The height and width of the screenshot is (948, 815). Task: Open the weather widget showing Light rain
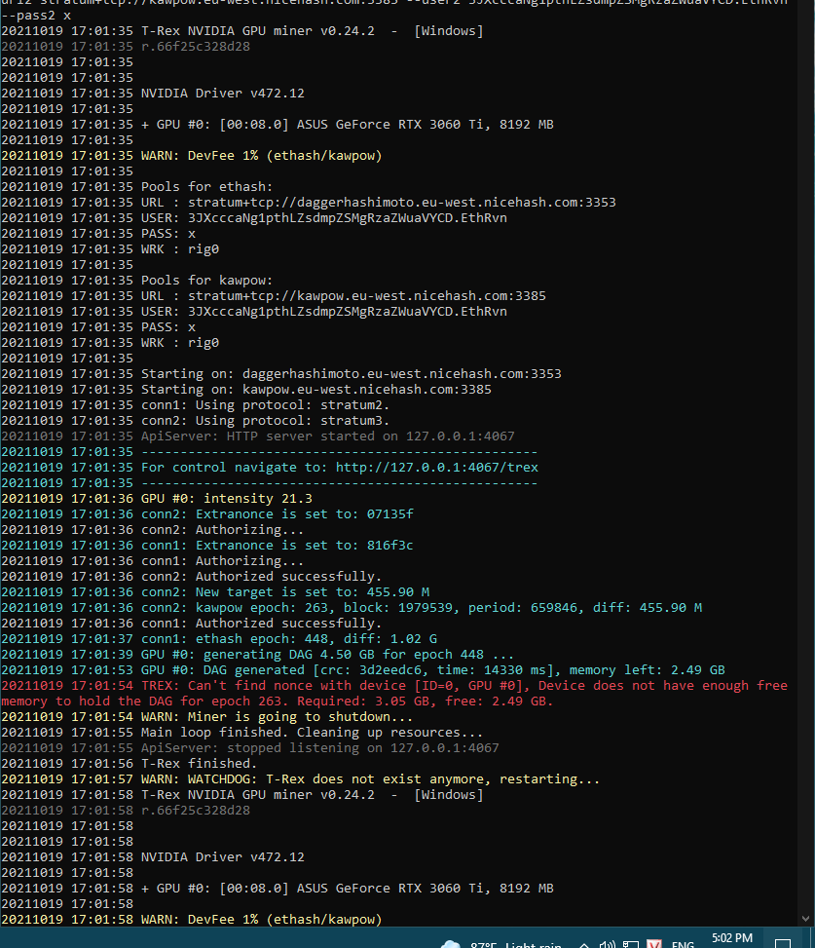501,944
